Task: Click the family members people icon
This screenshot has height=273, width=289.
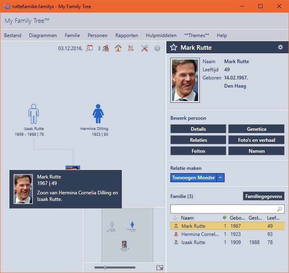Action: [106, 48]
